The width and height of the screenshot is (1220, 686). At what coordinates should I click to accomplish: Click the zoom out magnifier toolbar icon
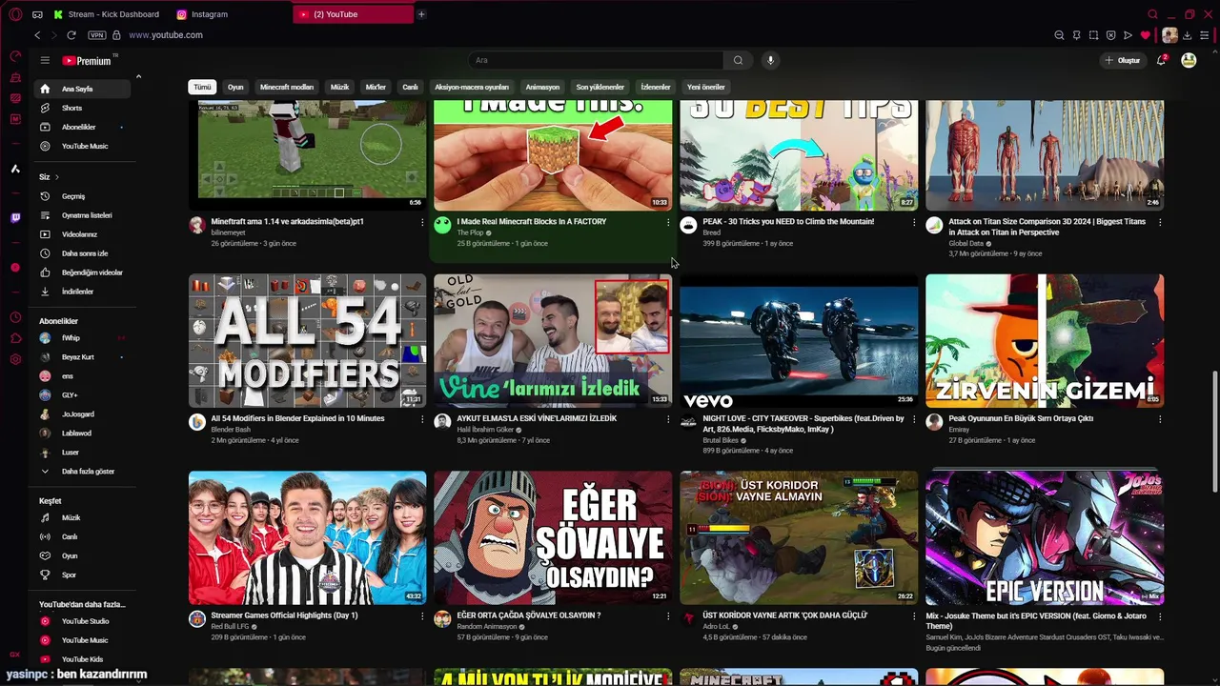coord(1059,35)
